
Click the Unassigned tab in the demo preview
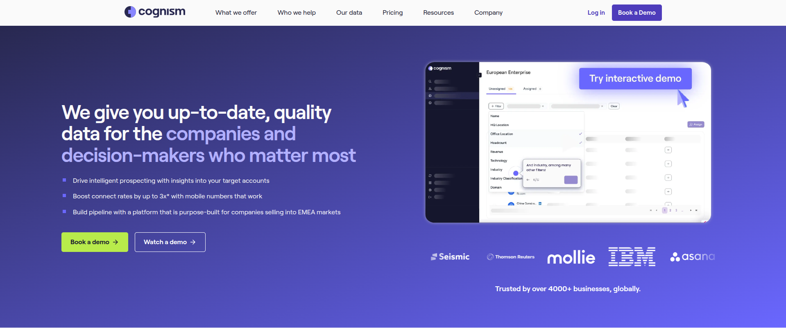497,89
